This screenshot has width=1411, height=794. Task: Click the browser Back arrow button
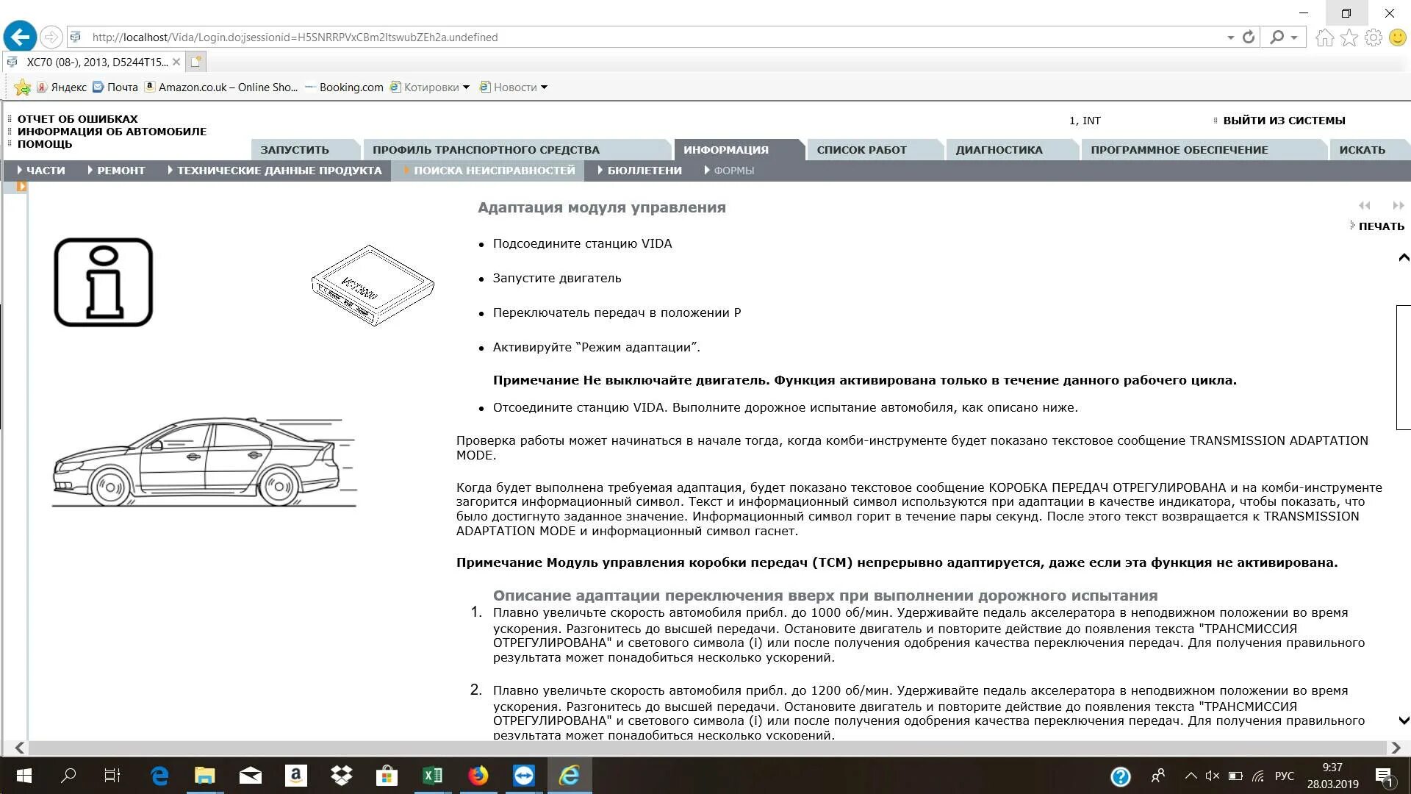point(20,37)
